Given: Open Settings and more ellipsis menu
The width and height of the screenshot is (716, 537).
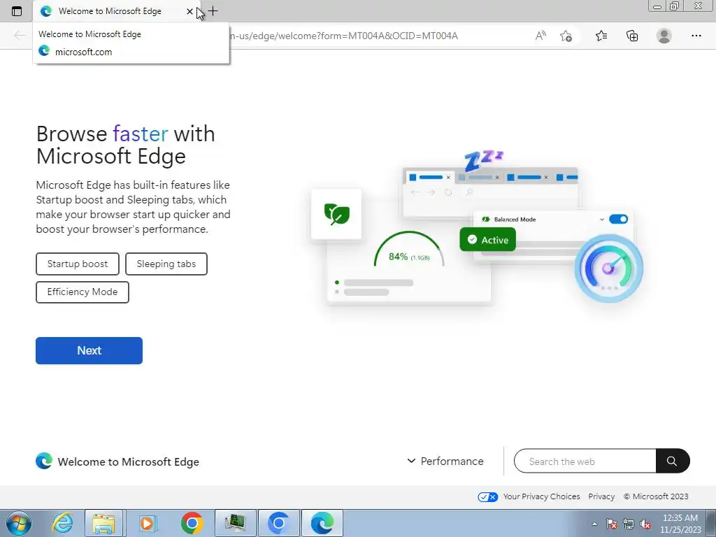Looking at the screenshot, I should pyautogui.click(x=696, y=36).
